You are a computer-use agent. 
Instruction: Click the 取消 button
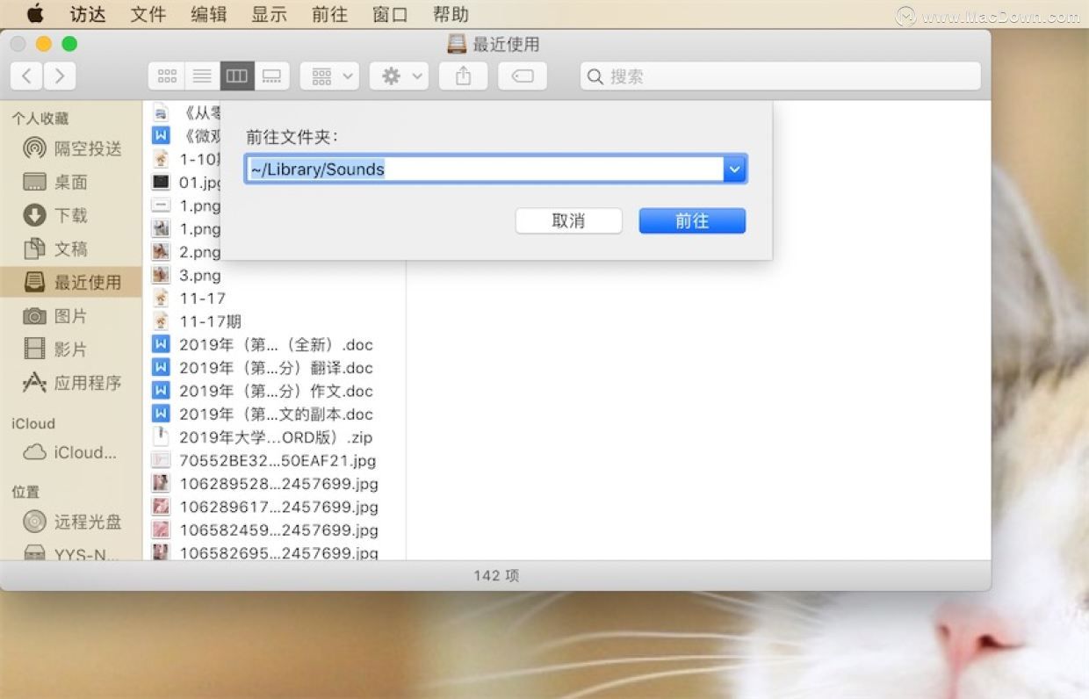(568, 221)
